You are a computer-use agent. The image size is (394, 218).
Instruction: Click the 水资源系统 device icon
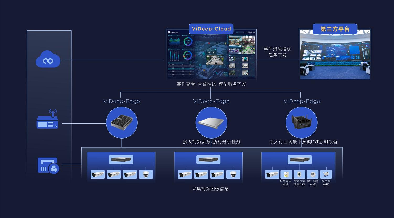[x=326, y=174]
